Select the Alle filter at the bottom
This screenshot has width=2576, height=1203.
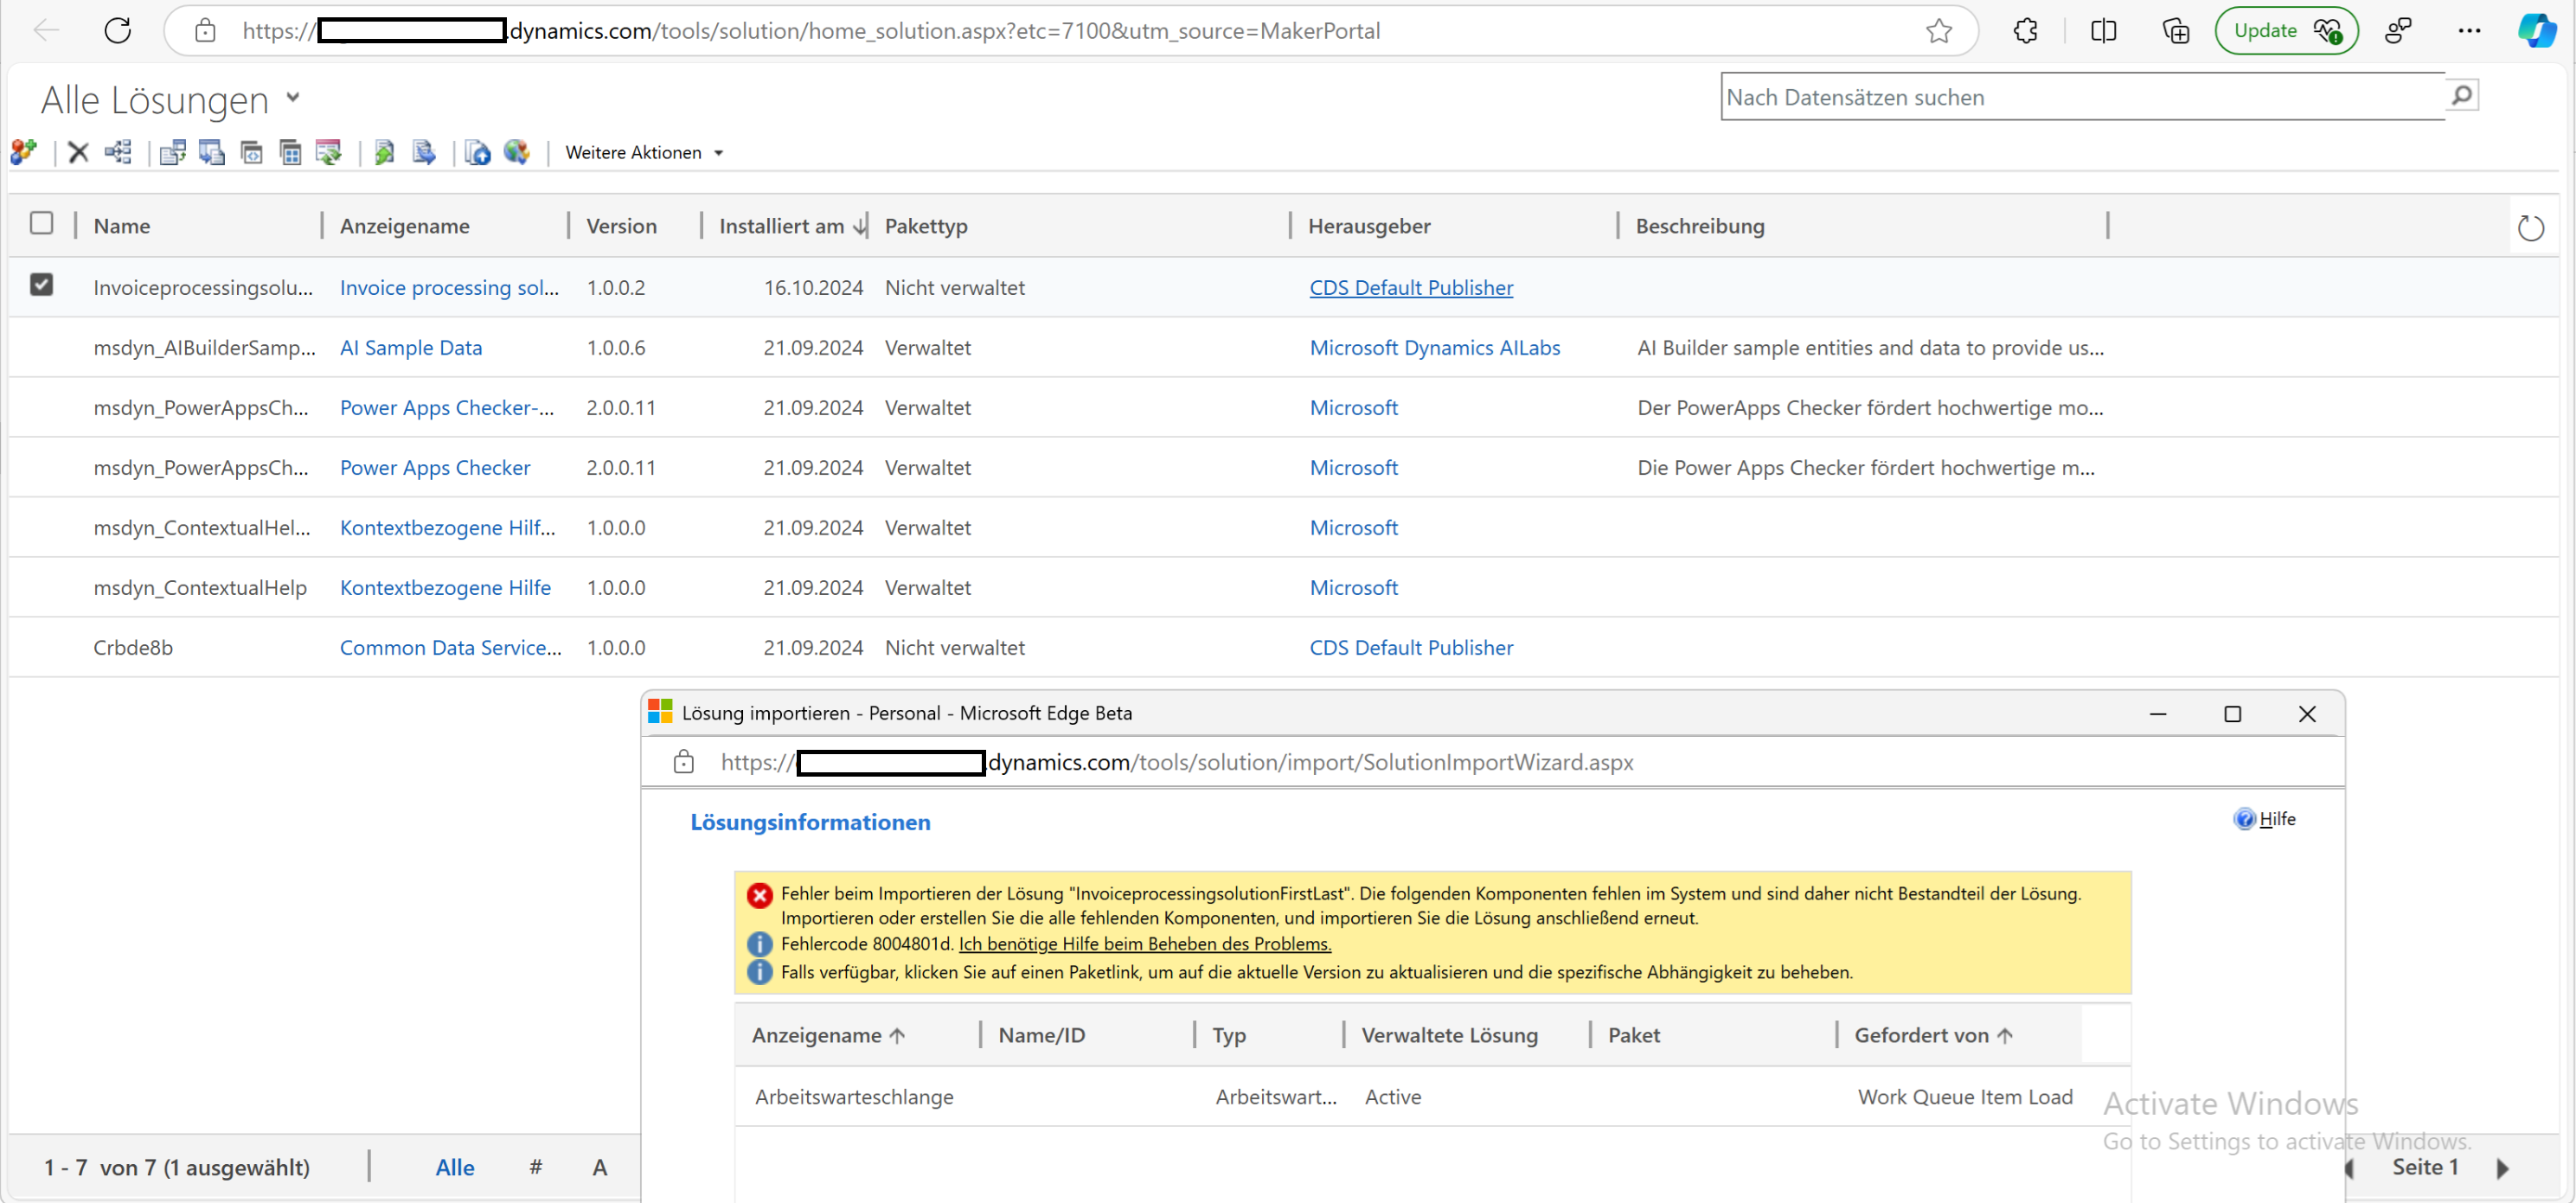pyautogui.click(x=455, y=1166)
